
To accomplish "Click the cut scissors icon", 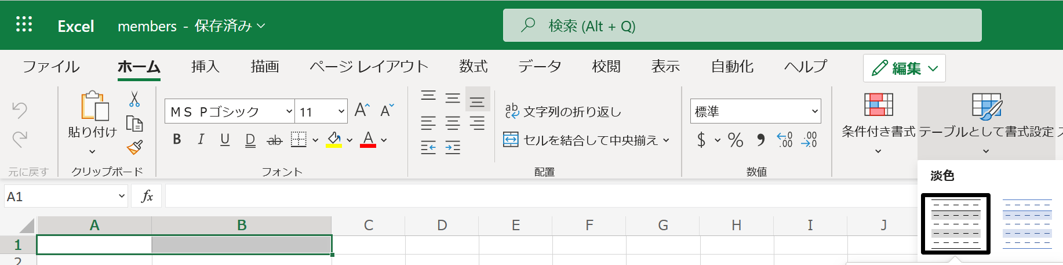I will 134,99.
